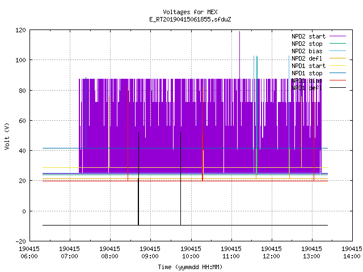Click the 60 y-axis tick label
363x272 pixels.
[22, 121]
